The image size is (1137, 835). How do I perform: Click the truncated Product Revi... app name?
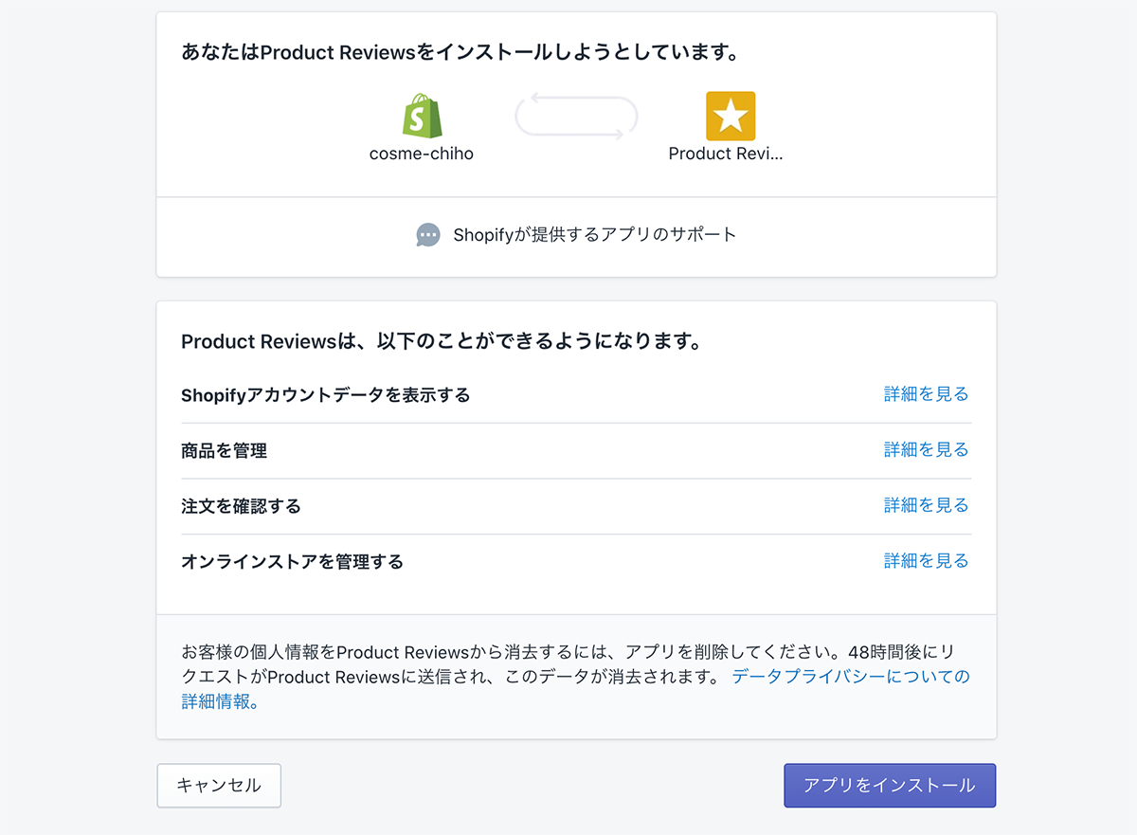726,154
